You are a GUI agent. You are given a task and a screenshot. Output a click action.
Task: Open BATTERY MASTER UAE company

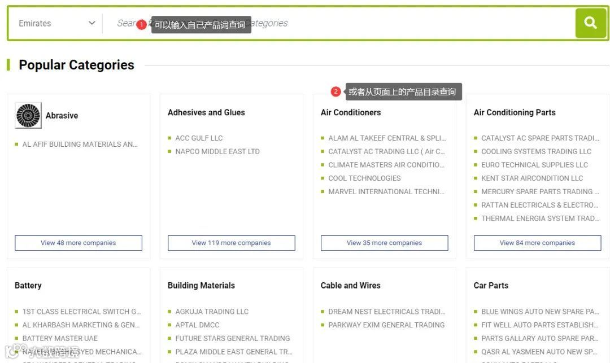[x=60, y=339]
